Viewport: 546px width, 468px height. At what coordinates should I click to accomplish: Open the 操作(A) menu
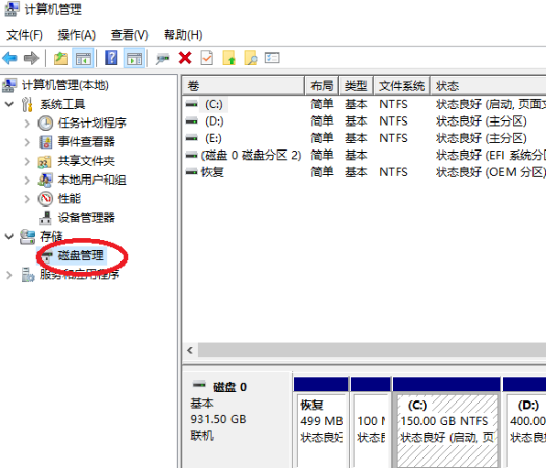point(76,35)
